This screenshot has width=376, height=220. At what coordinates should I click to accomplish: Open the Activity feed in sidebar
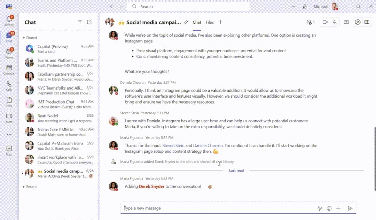(9, 20)
